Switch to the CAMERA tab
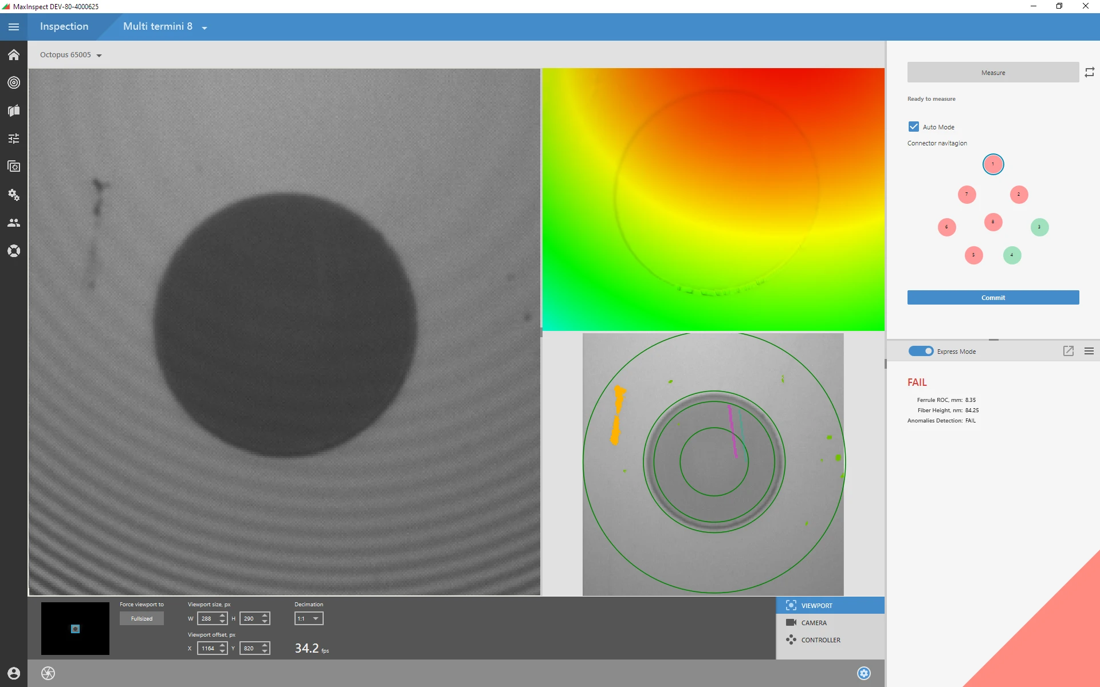The image size is (1100, 687). pyautogui.click(x=814, y=622)
